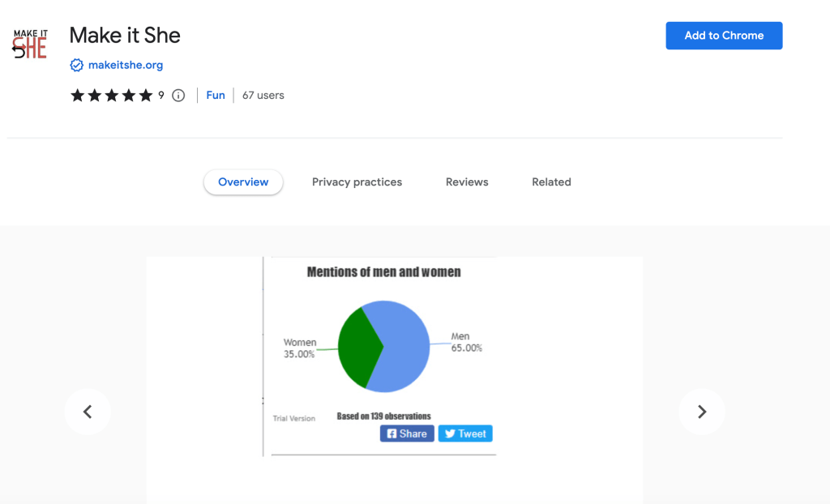The height and width of the screenshot is (504, 830).
Task: Click the 67 users count text
Action: (x=263, y=96)
